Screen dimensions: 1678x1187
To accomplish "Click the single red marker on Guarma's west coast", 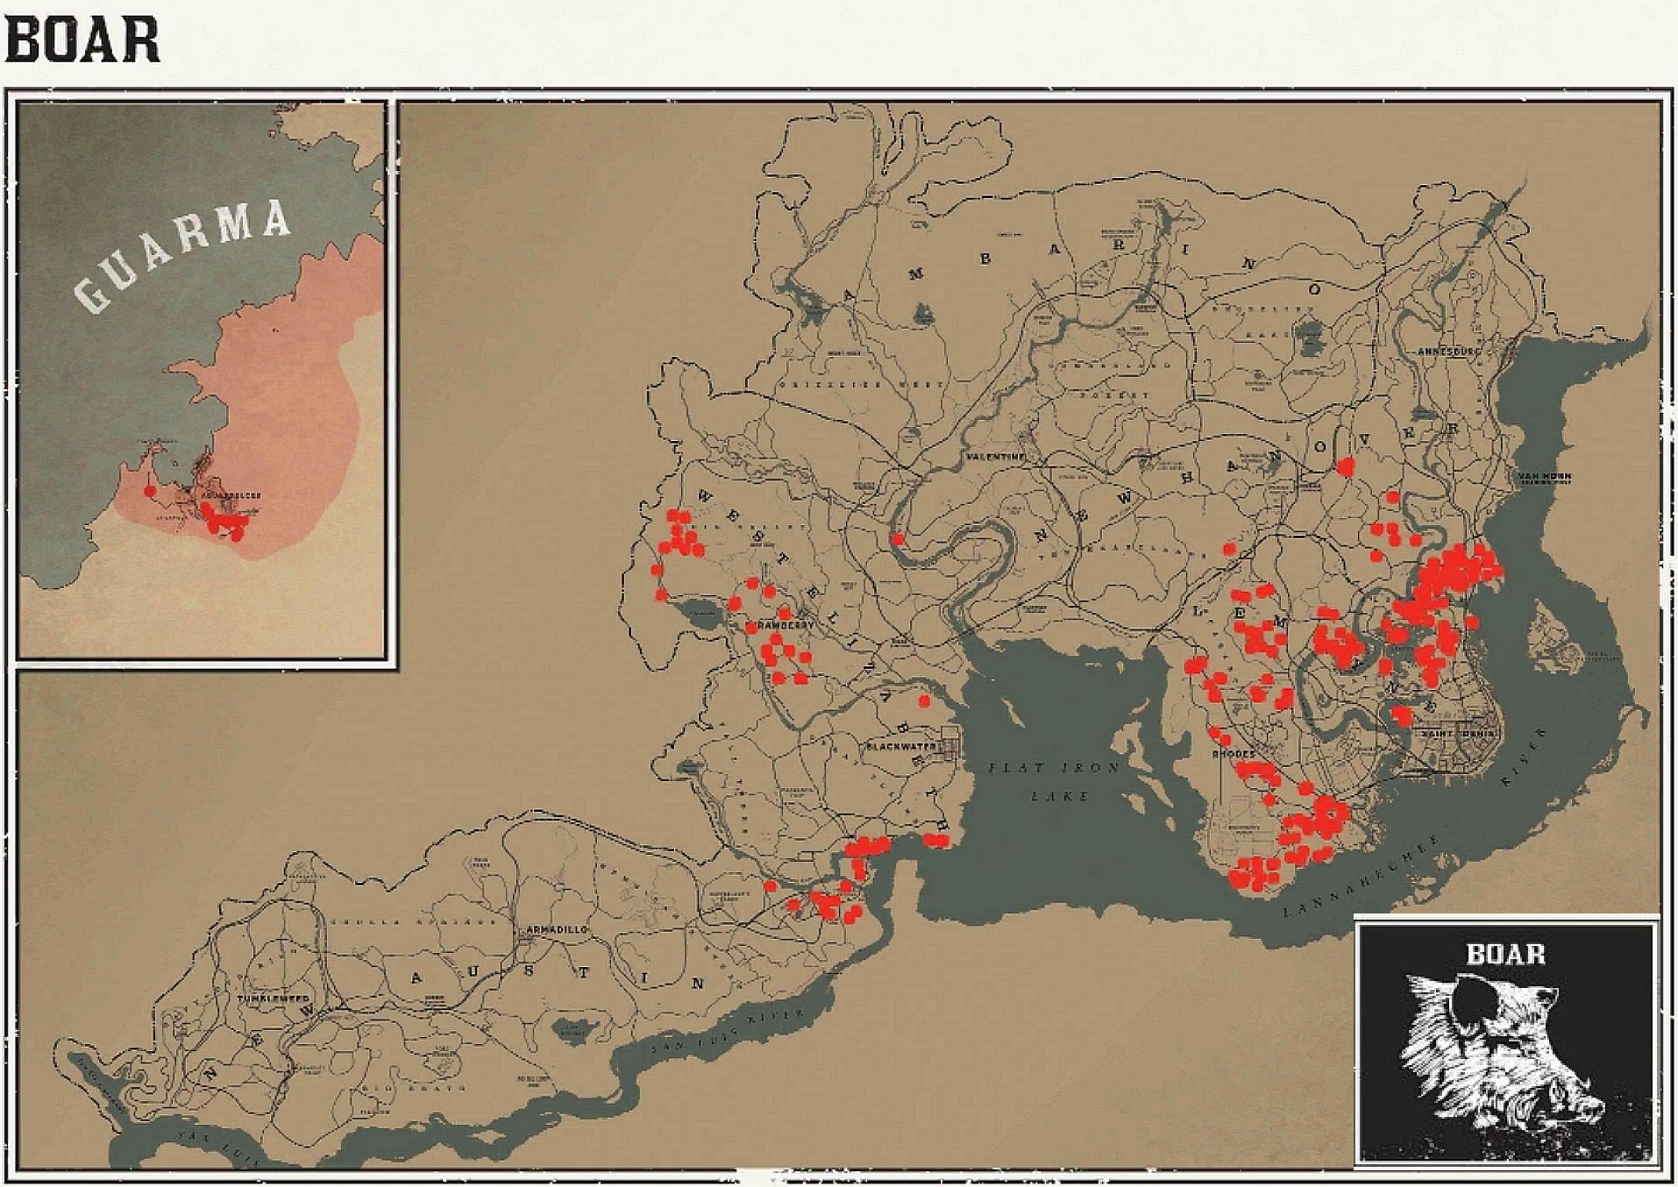I will coord(150,491).
